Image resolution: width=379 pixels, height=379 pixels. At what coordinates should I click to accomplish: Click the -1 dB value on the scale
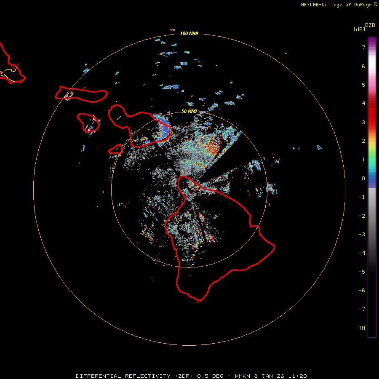coord(362,197)
